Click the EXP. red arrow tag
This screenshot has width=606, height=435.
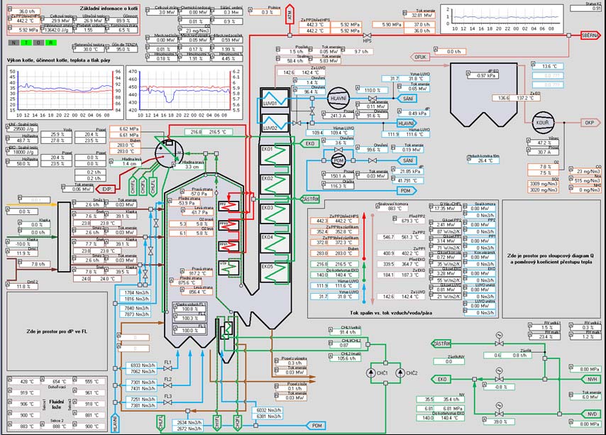pos(106,189)
